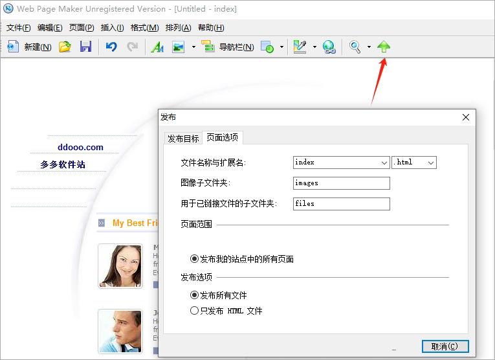Insert an image with picture icon
This screenshot has width=495, height=360.
[x=179, y=47]
